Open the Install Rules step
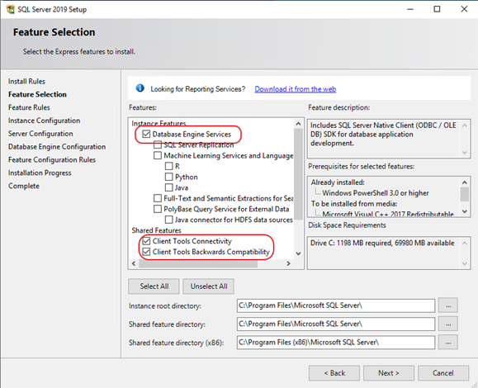 26,82
